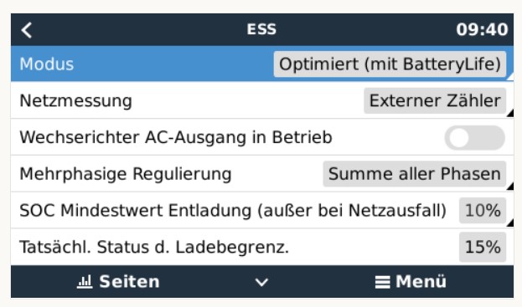Click the corner triangle on Netzmessung row
Screen dimensions: 522x307
point(509,113)
